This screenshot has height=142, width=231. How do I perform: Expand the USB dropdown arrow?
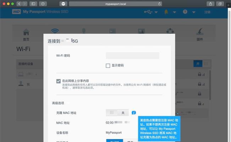pos(156,12)
